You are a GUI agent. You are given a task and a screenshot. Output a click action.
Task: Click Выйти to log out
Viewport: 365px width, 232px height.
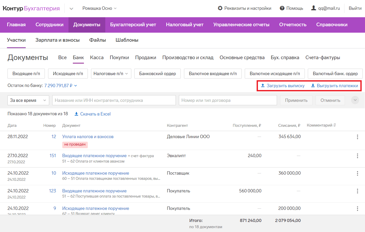click(355, 8)
